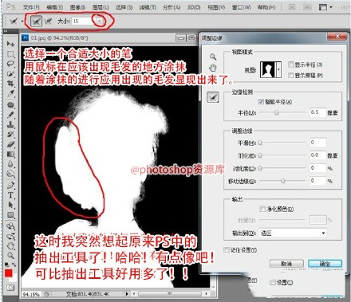Click the 大小 brush size field
The height and width of the screenshot is (302, 351).
83,21
